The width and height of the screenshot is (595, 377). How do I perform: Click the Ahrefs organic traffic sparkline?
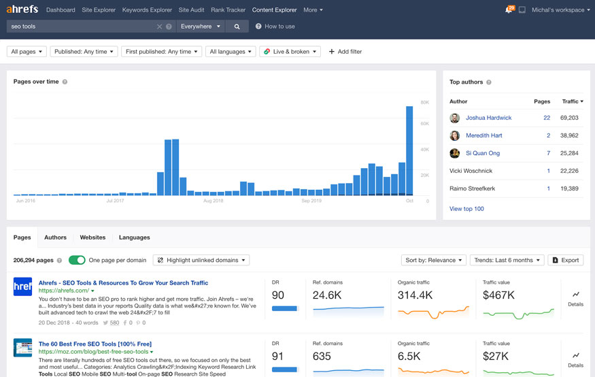pyautogui.click(x=433, y=312)
